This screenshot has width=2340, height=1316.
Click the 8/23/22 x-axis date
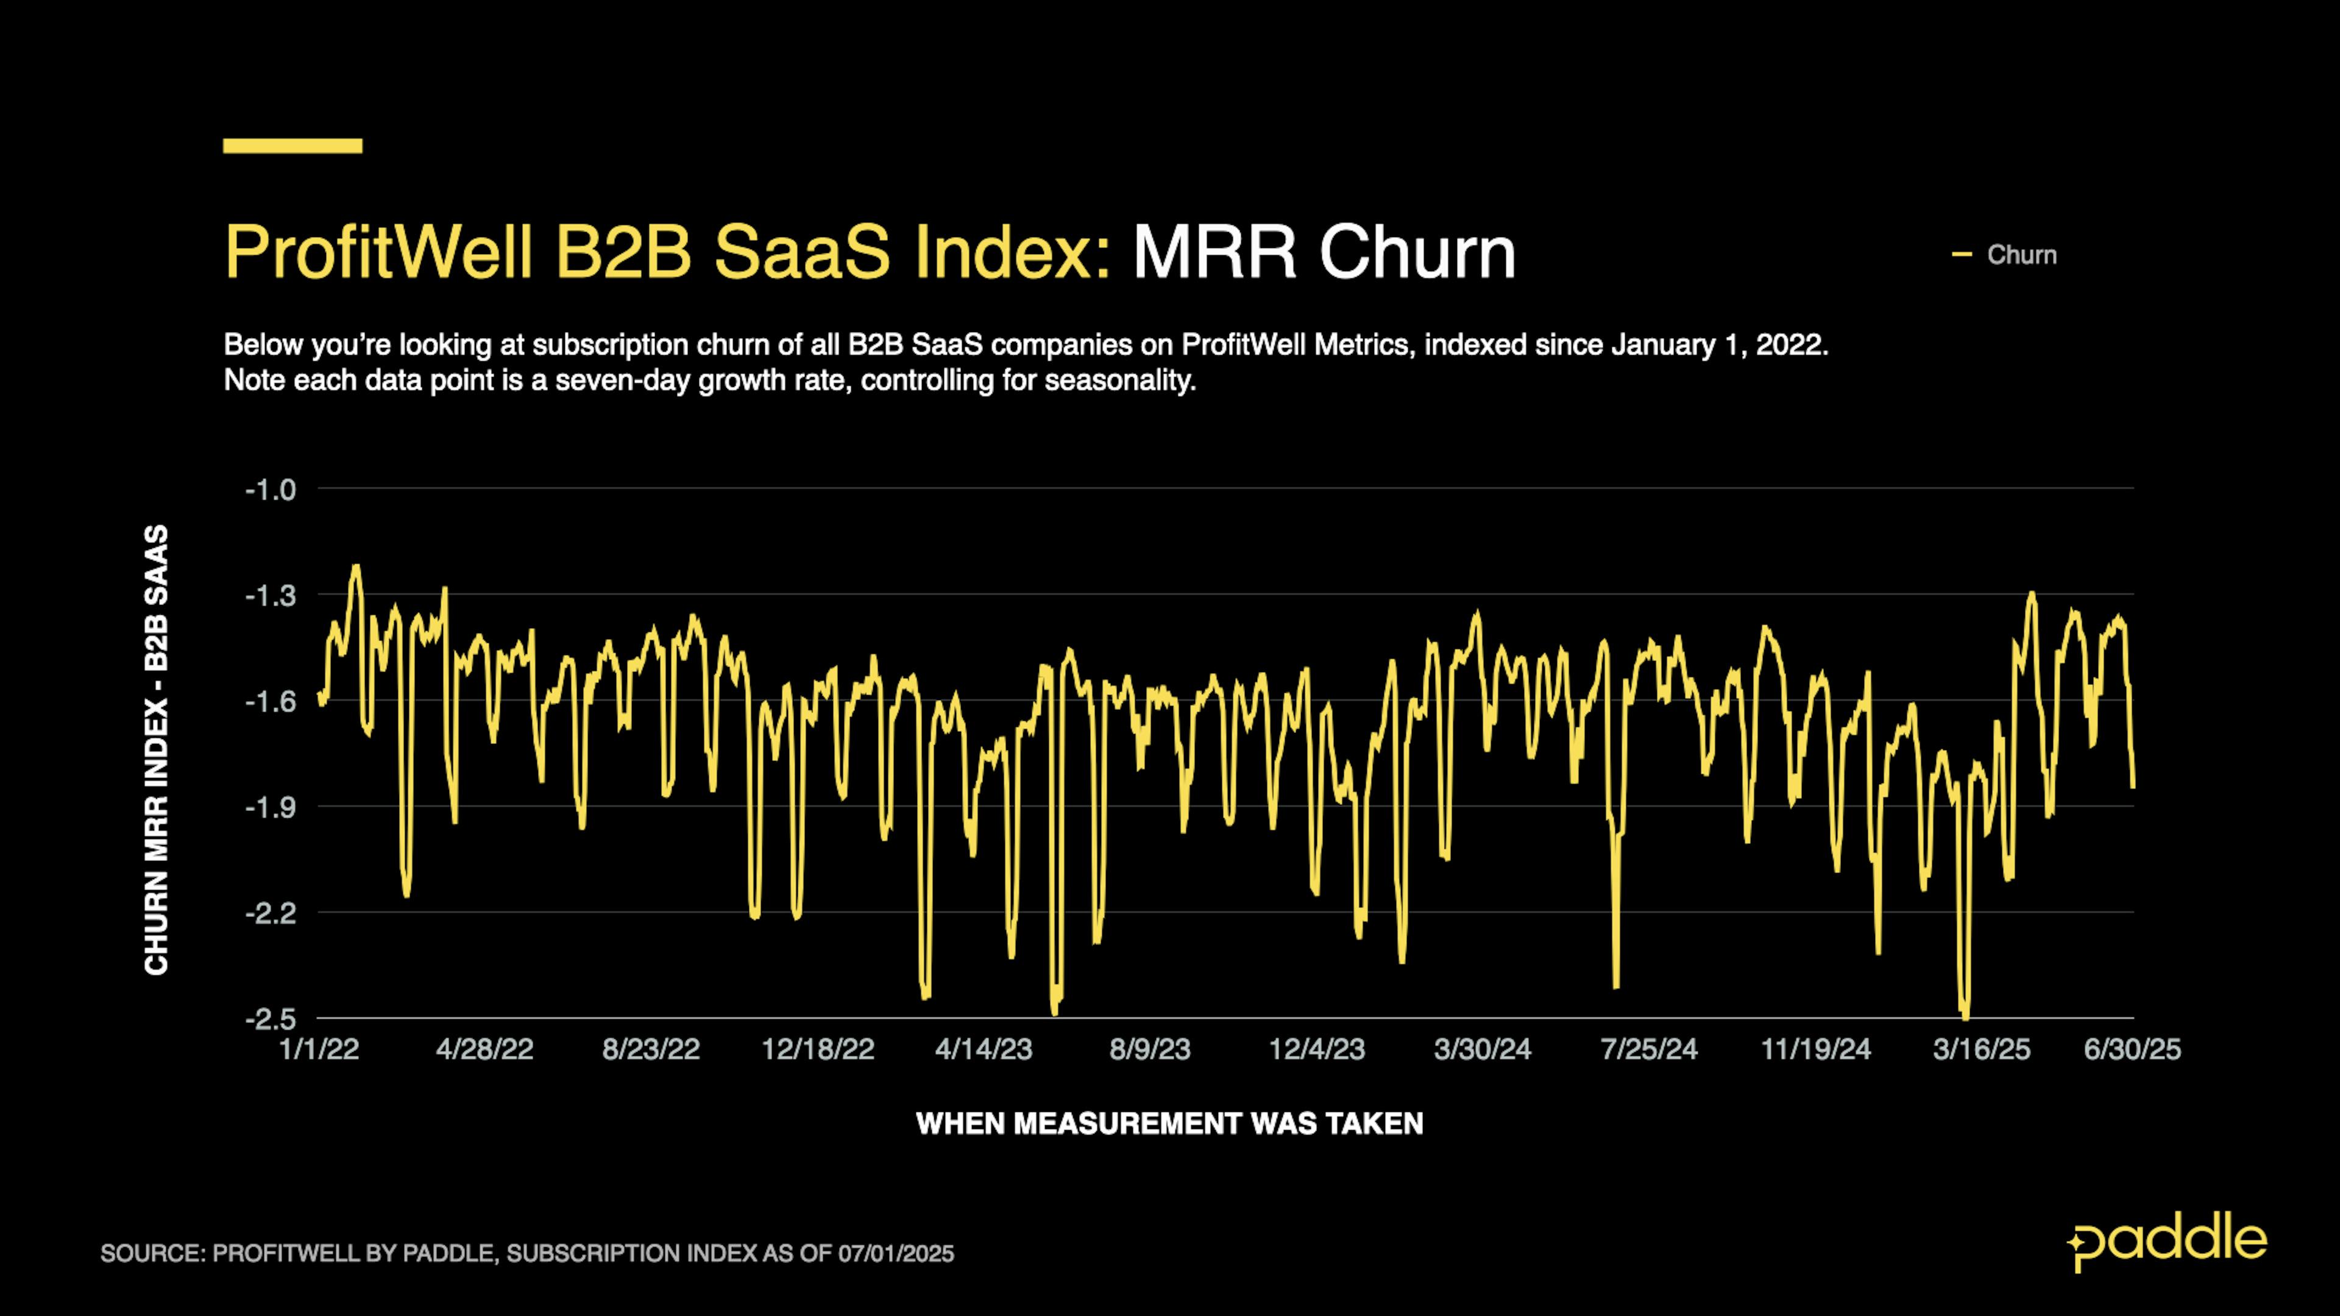[x=651, y=1049]
